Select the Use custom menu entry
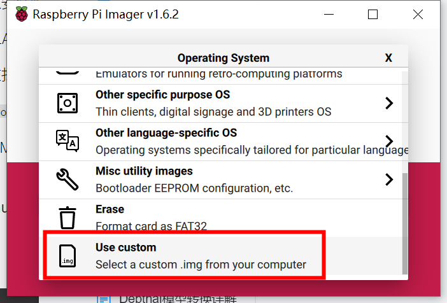 click(x=185, y=256)
